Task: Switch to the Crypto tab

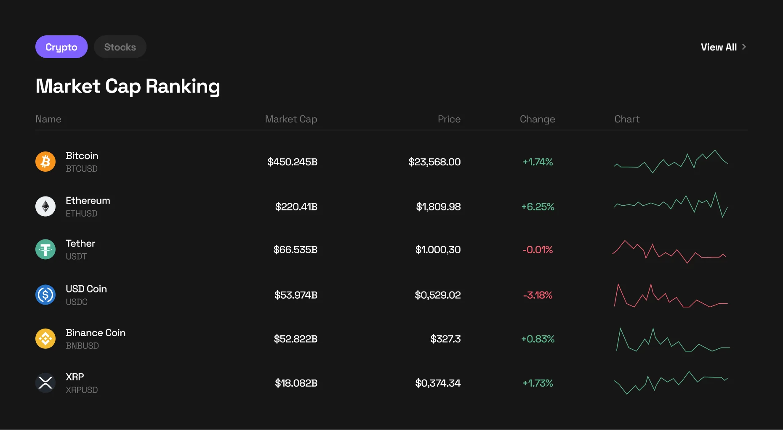Action: tap(61, 47)
